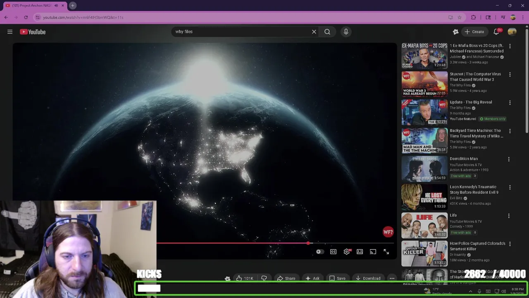Open YouTube notifications bell
This screenshot has height=298, width=529.
497,32
